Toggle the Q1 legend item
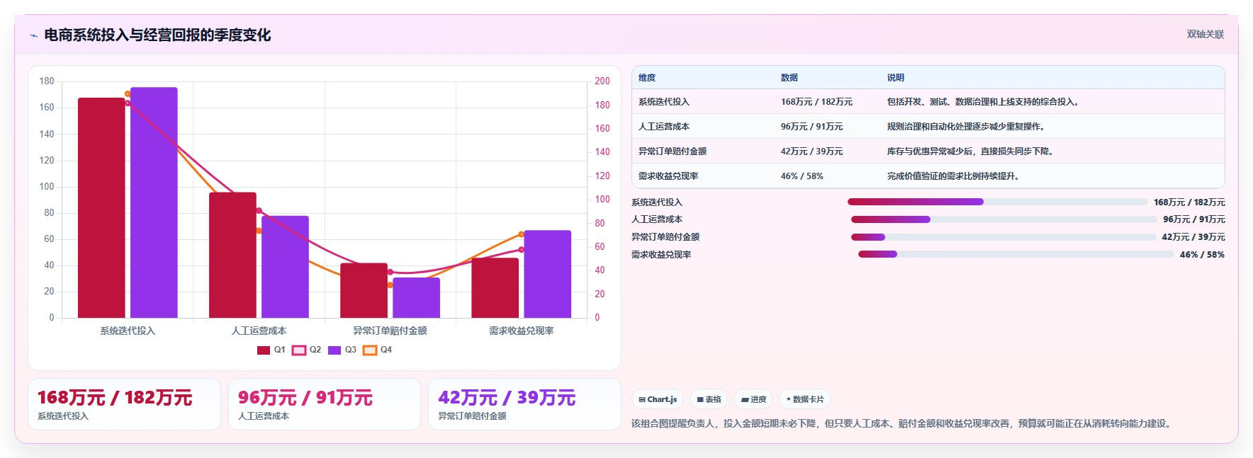This screenshot has height=458, width=1253. (x=271, y=350)
